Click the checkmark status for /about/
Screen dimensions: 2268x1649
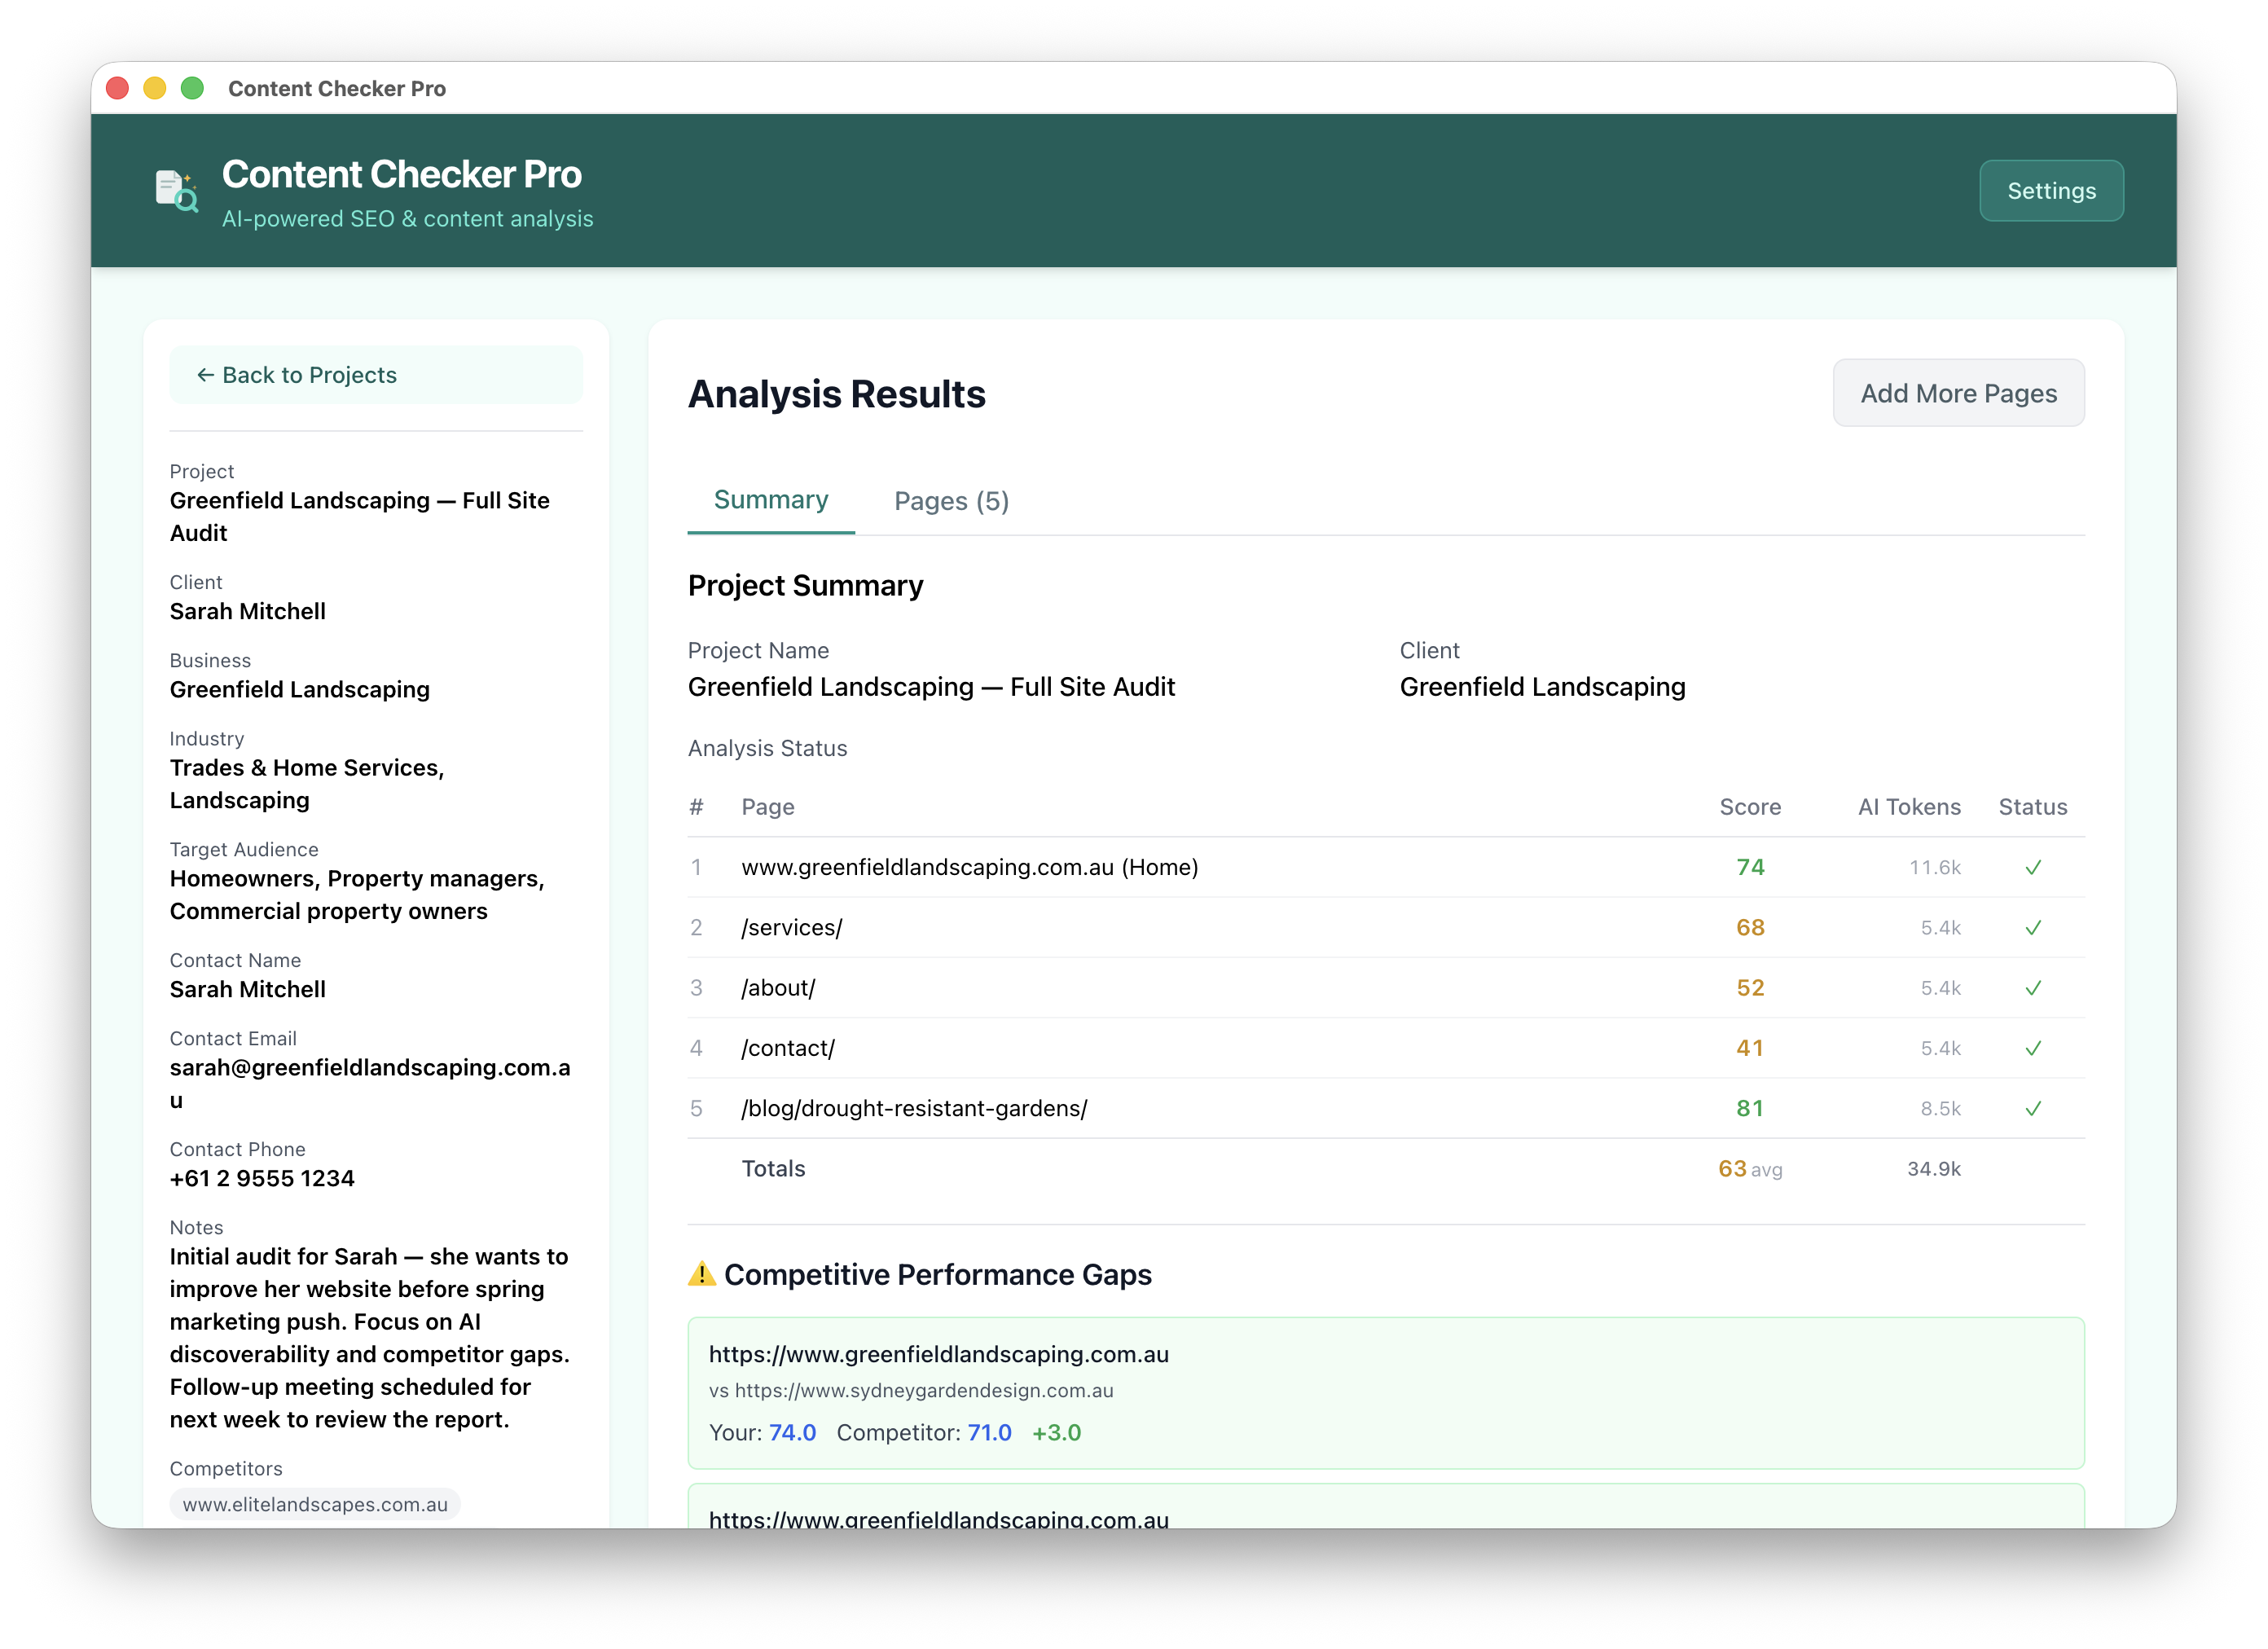(x=2033, y=987)
